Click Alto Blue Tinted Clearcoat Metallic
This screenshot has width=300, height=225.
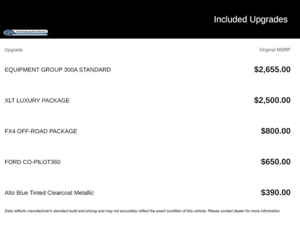click(49, 193)
